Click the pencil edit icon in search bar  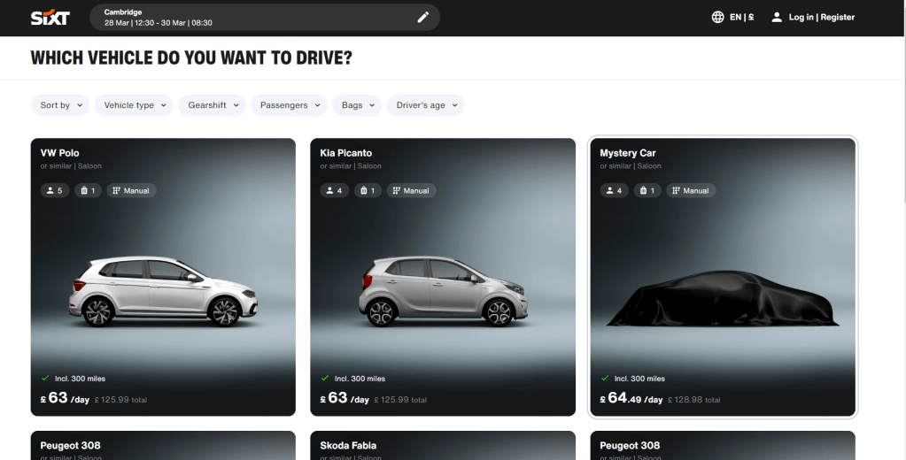423,18
